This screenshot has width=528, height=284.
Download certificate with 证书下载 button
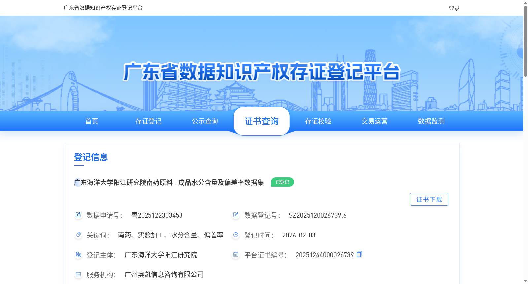(429, 199)
